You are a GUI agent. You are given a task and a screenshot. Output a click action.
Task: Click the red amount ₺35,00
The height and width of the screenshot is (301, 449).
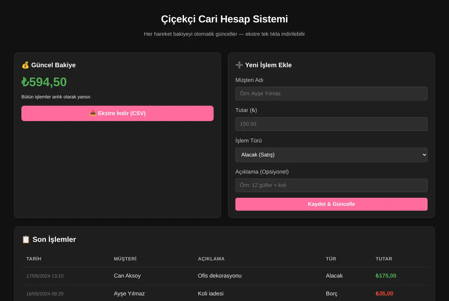coord(384,294)
